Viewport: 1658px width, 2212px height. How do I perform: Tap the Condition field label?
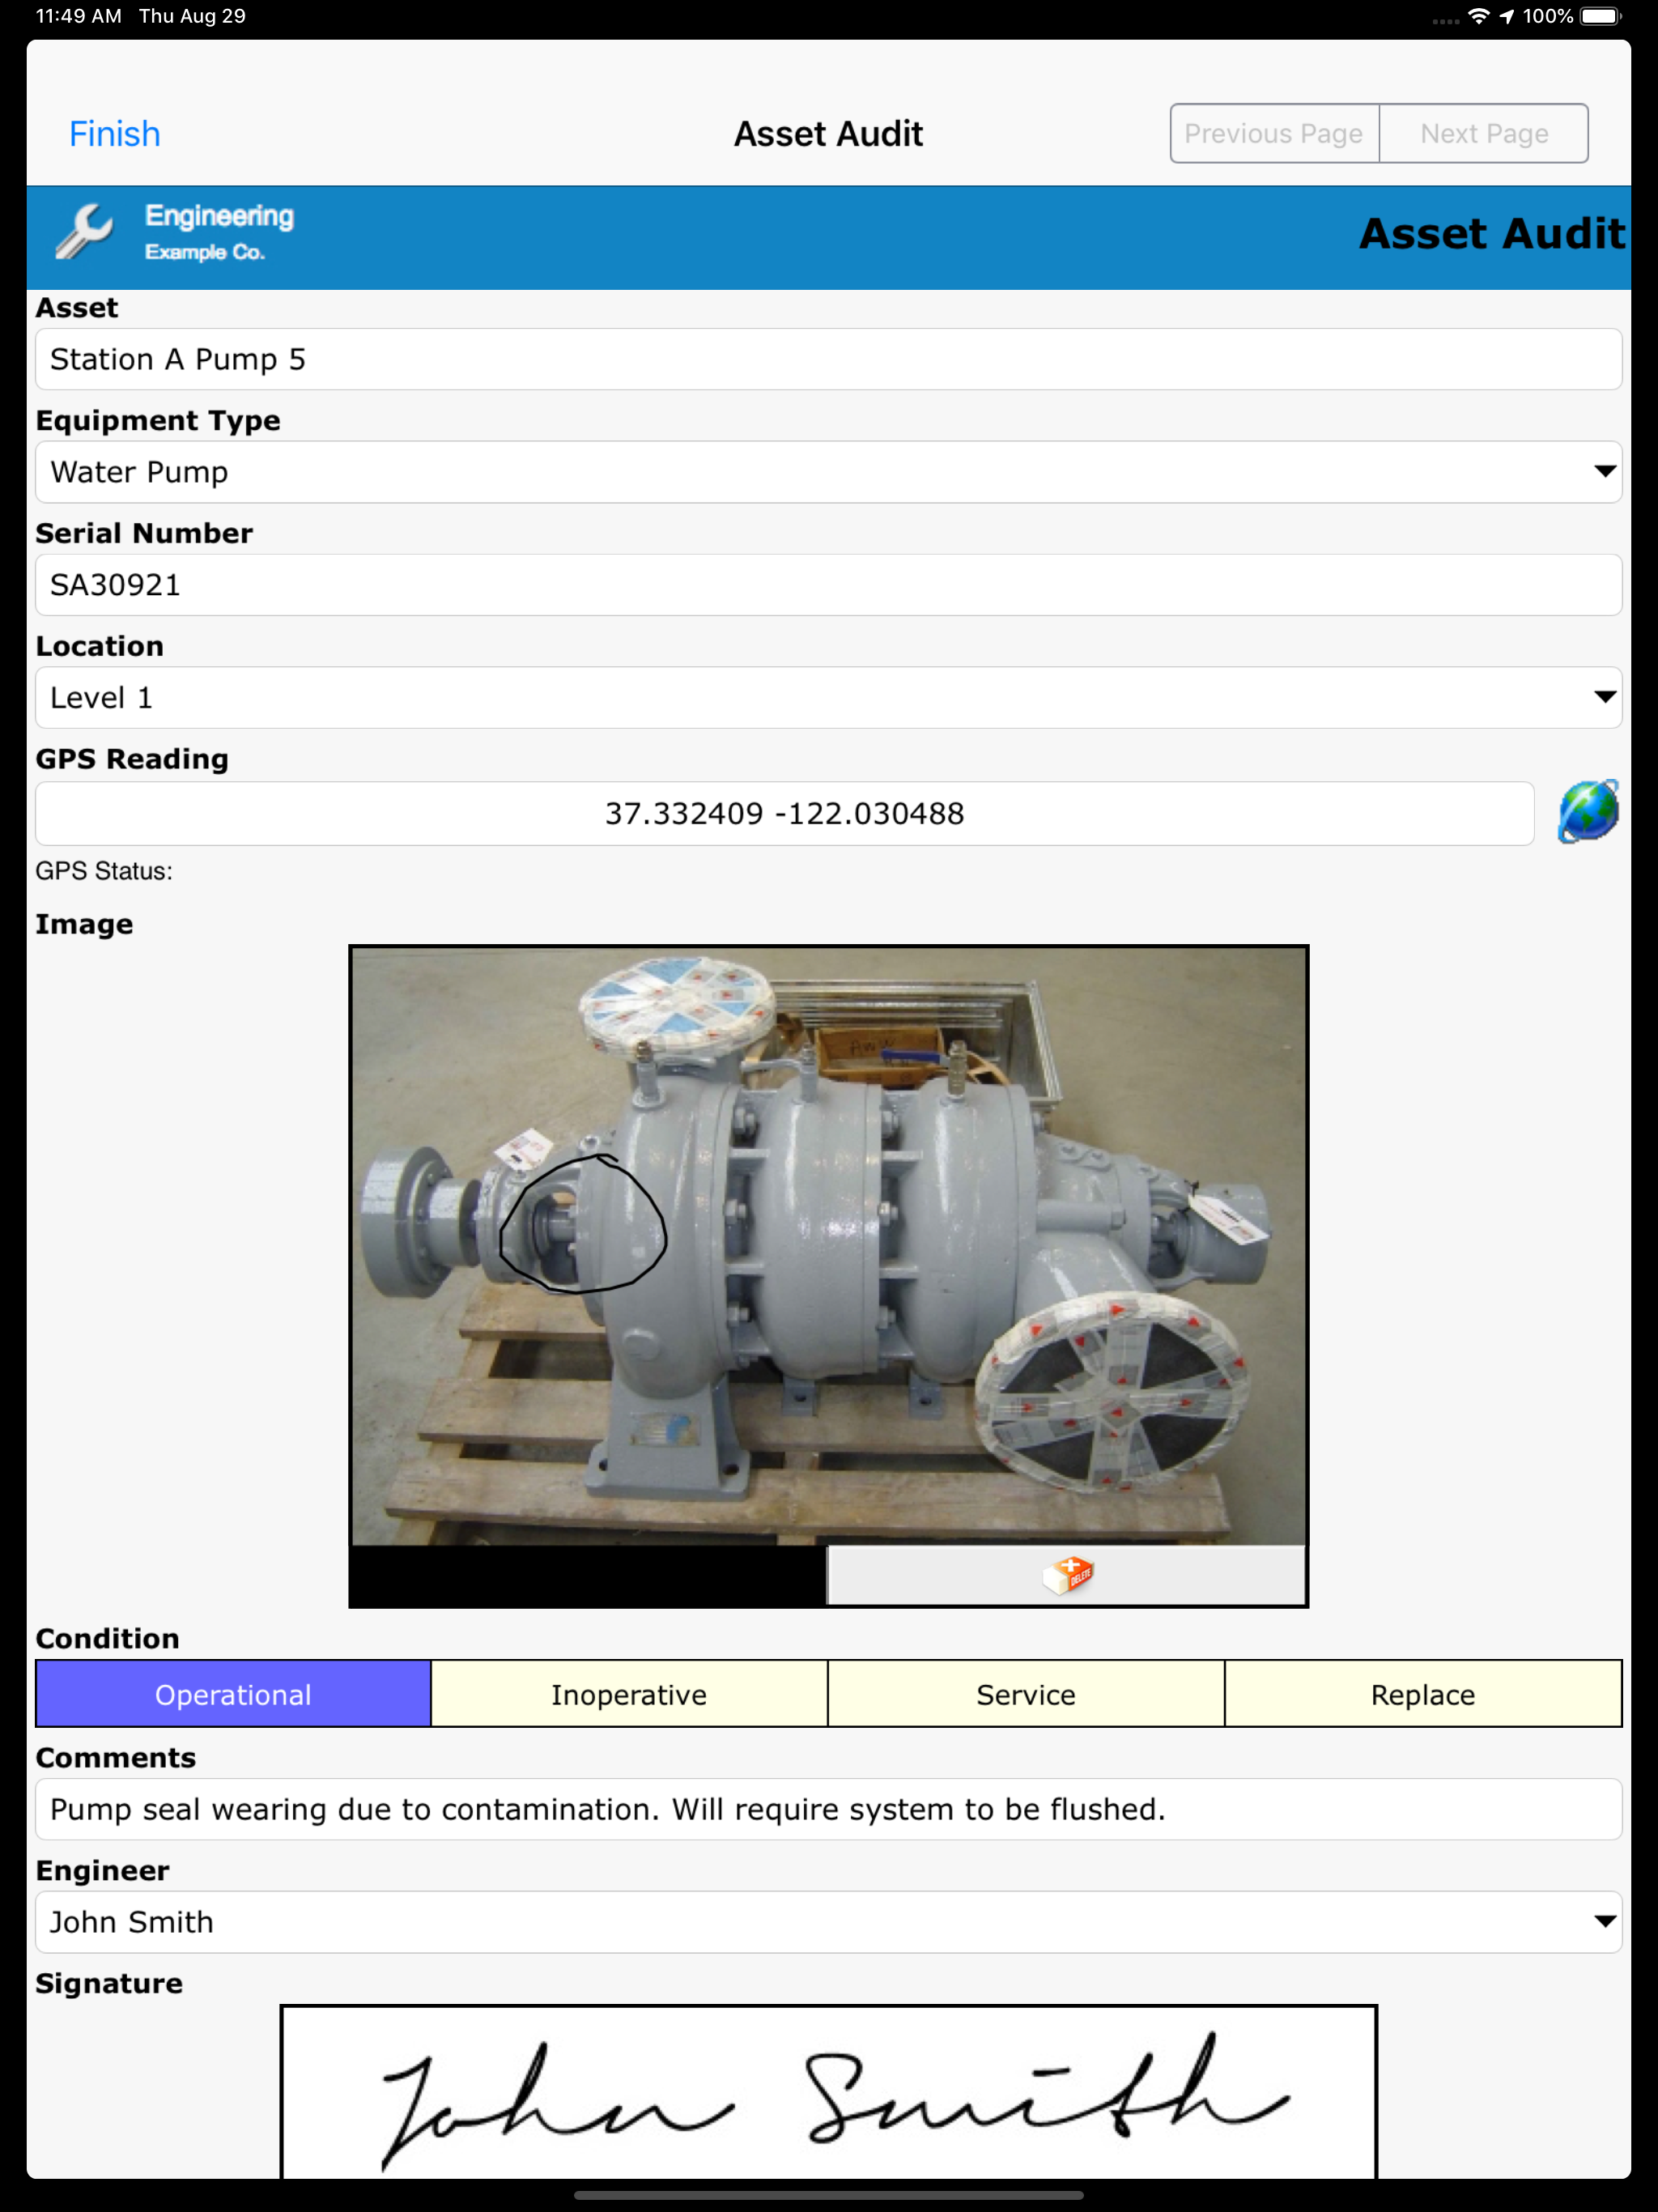pyautogui.click(x=108, y=1638)
